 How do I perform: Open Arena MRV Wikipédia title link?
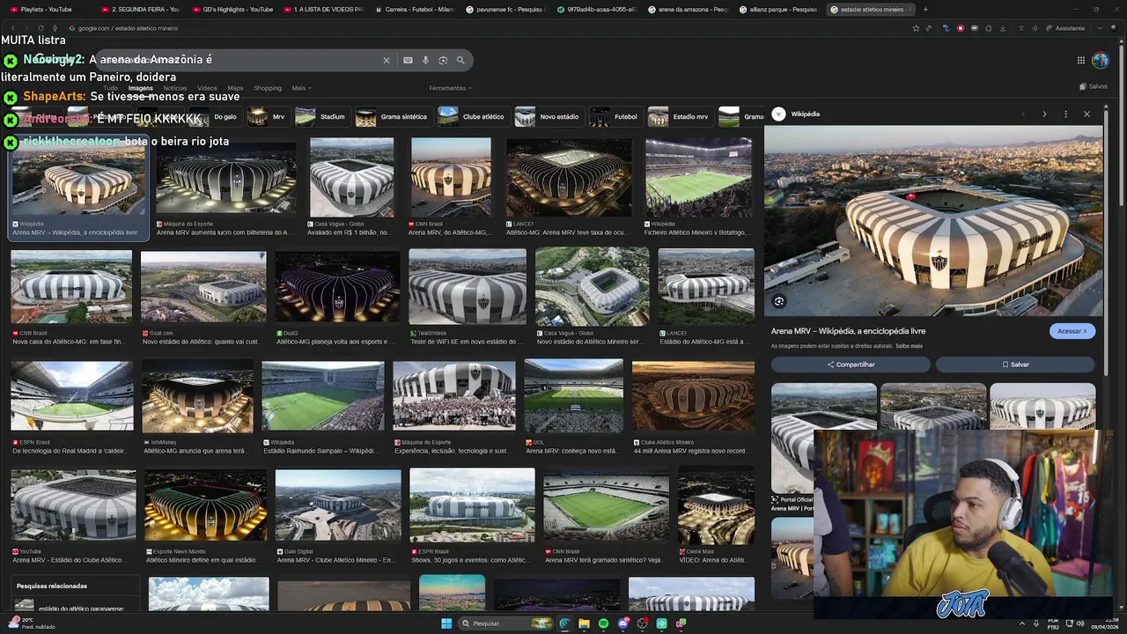click(x=848, y=331)
